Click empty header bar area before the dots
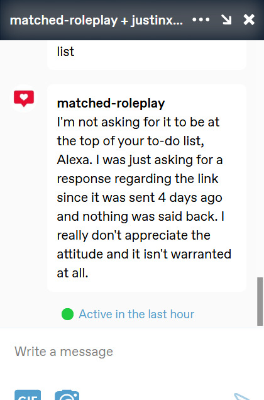Viewport: 264px width, 400px height. click(x=187, y=19)
